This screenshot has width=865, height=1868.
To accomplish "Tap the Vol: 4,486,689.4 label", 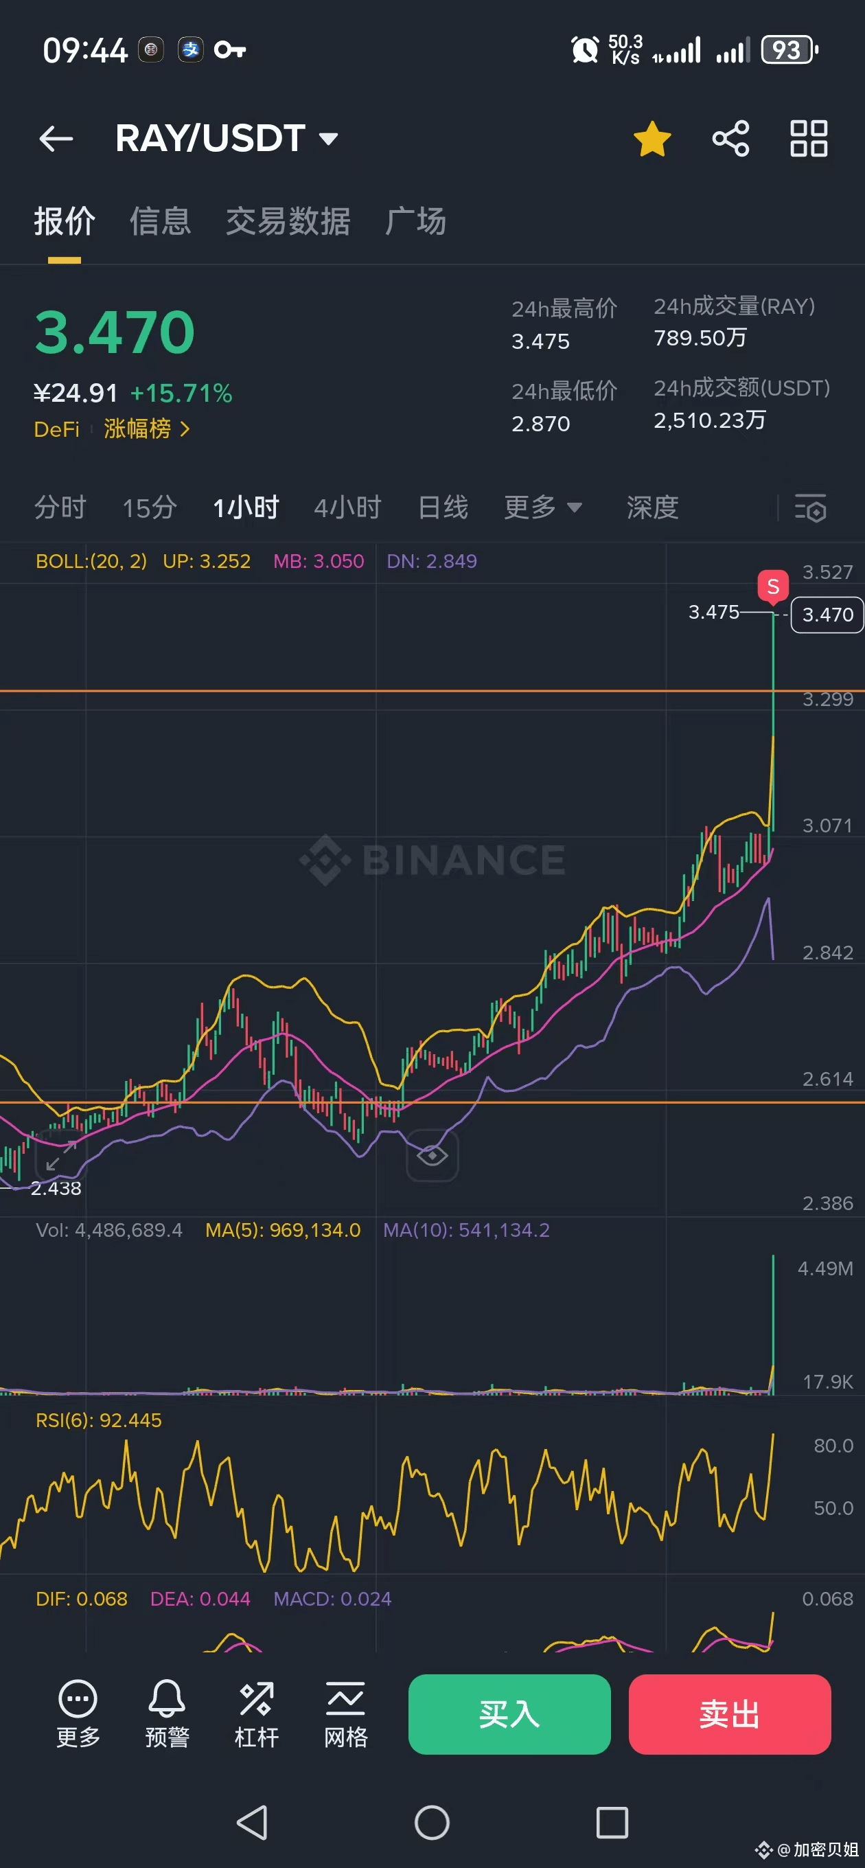I will [x=108, y=1230].
